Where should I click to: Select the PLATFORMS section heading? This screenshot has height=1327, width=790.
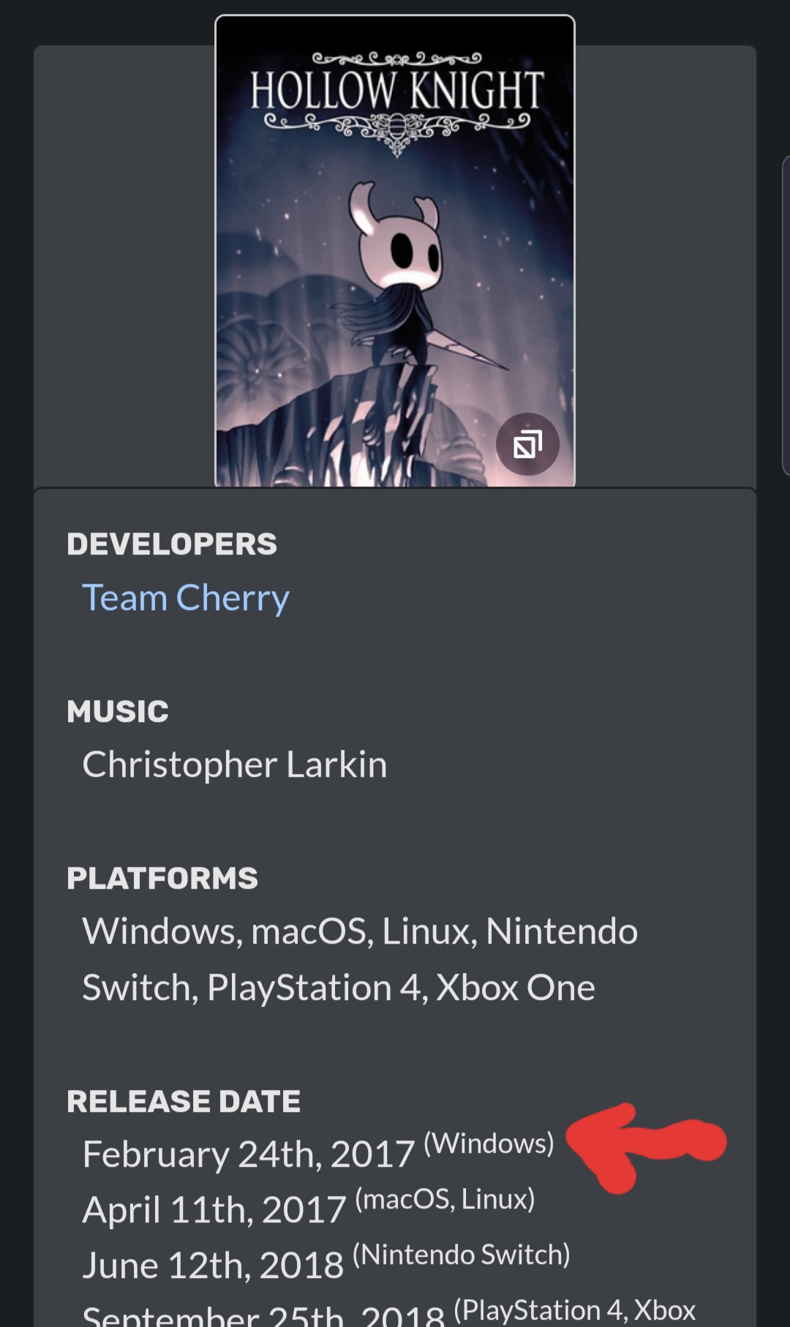[162, 879]
